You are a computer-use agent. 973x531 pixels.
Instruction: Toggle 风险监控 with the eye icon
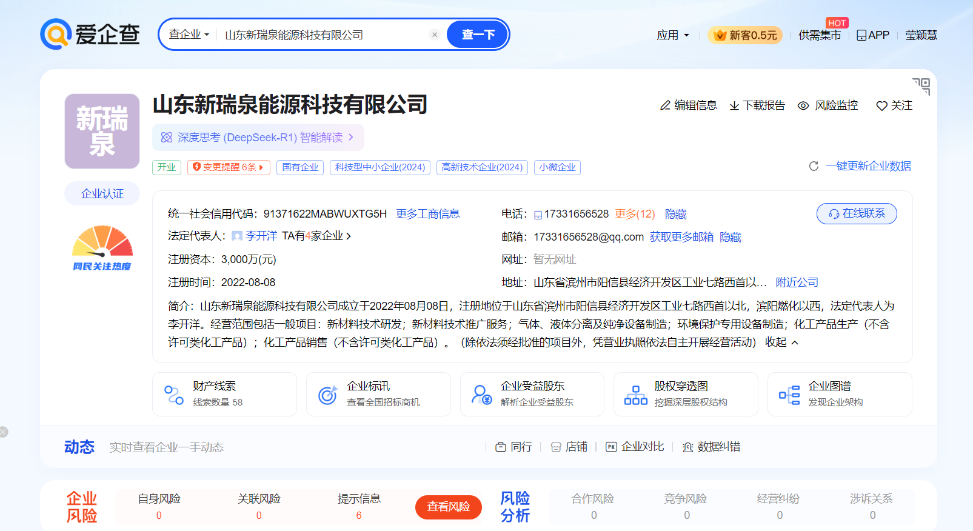click(x=828, y=105)
